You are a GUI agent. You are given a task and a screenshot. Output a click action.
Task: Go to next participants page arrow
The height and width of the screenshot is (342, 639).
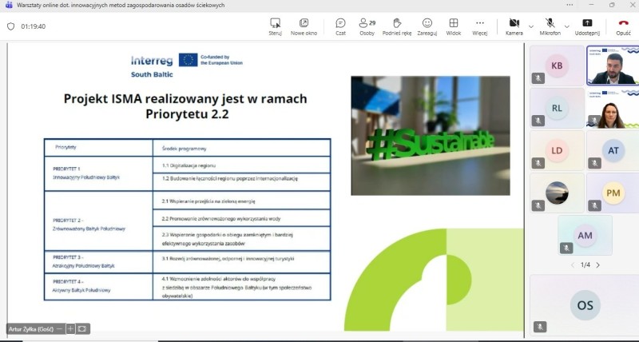point(597,264)
